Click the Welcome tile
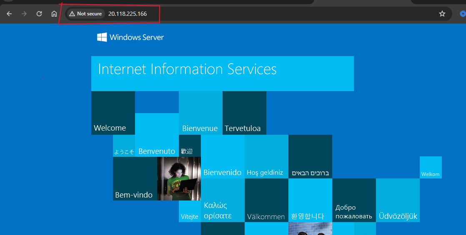466x235 pixels. pyautogui.click(x=113, y=113)
